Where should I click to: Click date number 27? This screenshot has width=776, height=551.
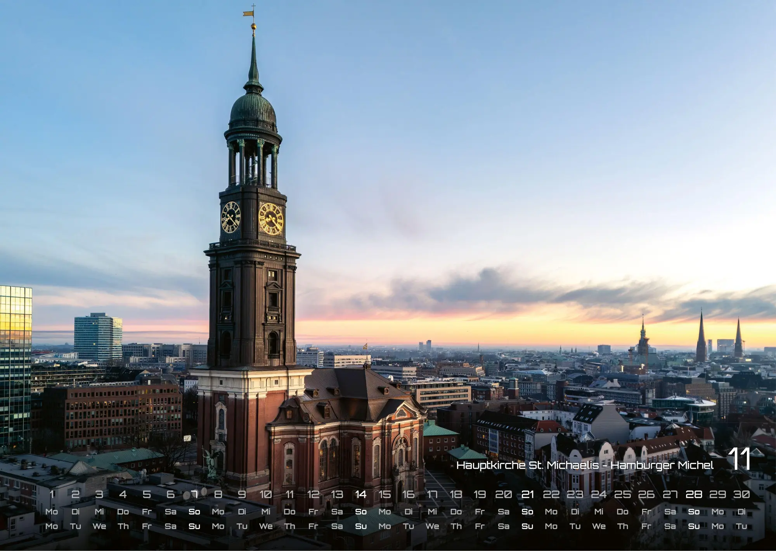point(670,494)
